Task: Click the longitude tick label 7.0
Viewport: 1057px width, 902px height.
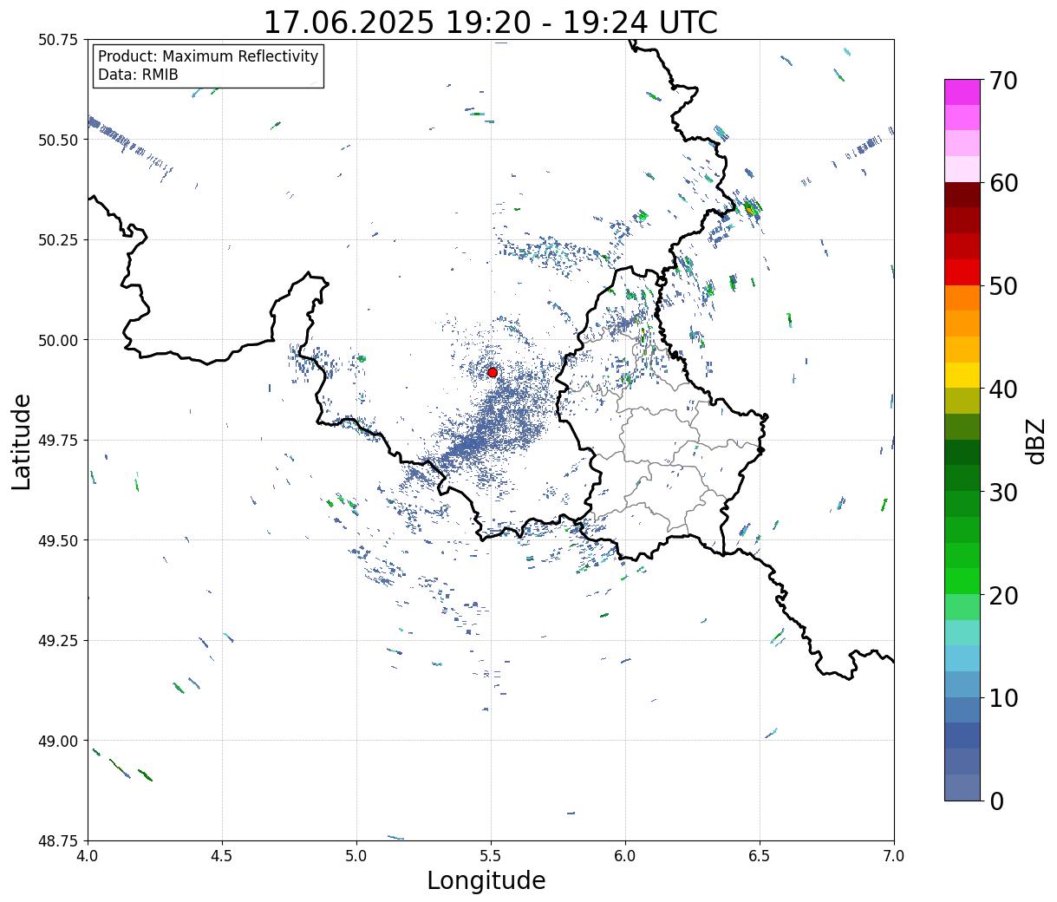Action: pyautogui.click(x=894, y=855)
